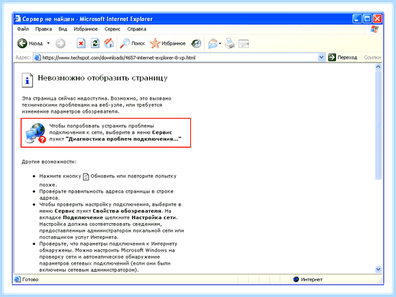Viewport: 396px width, 297px height.
Task: Click the info page icon beside heading
Action: click(x=27, y=81)
